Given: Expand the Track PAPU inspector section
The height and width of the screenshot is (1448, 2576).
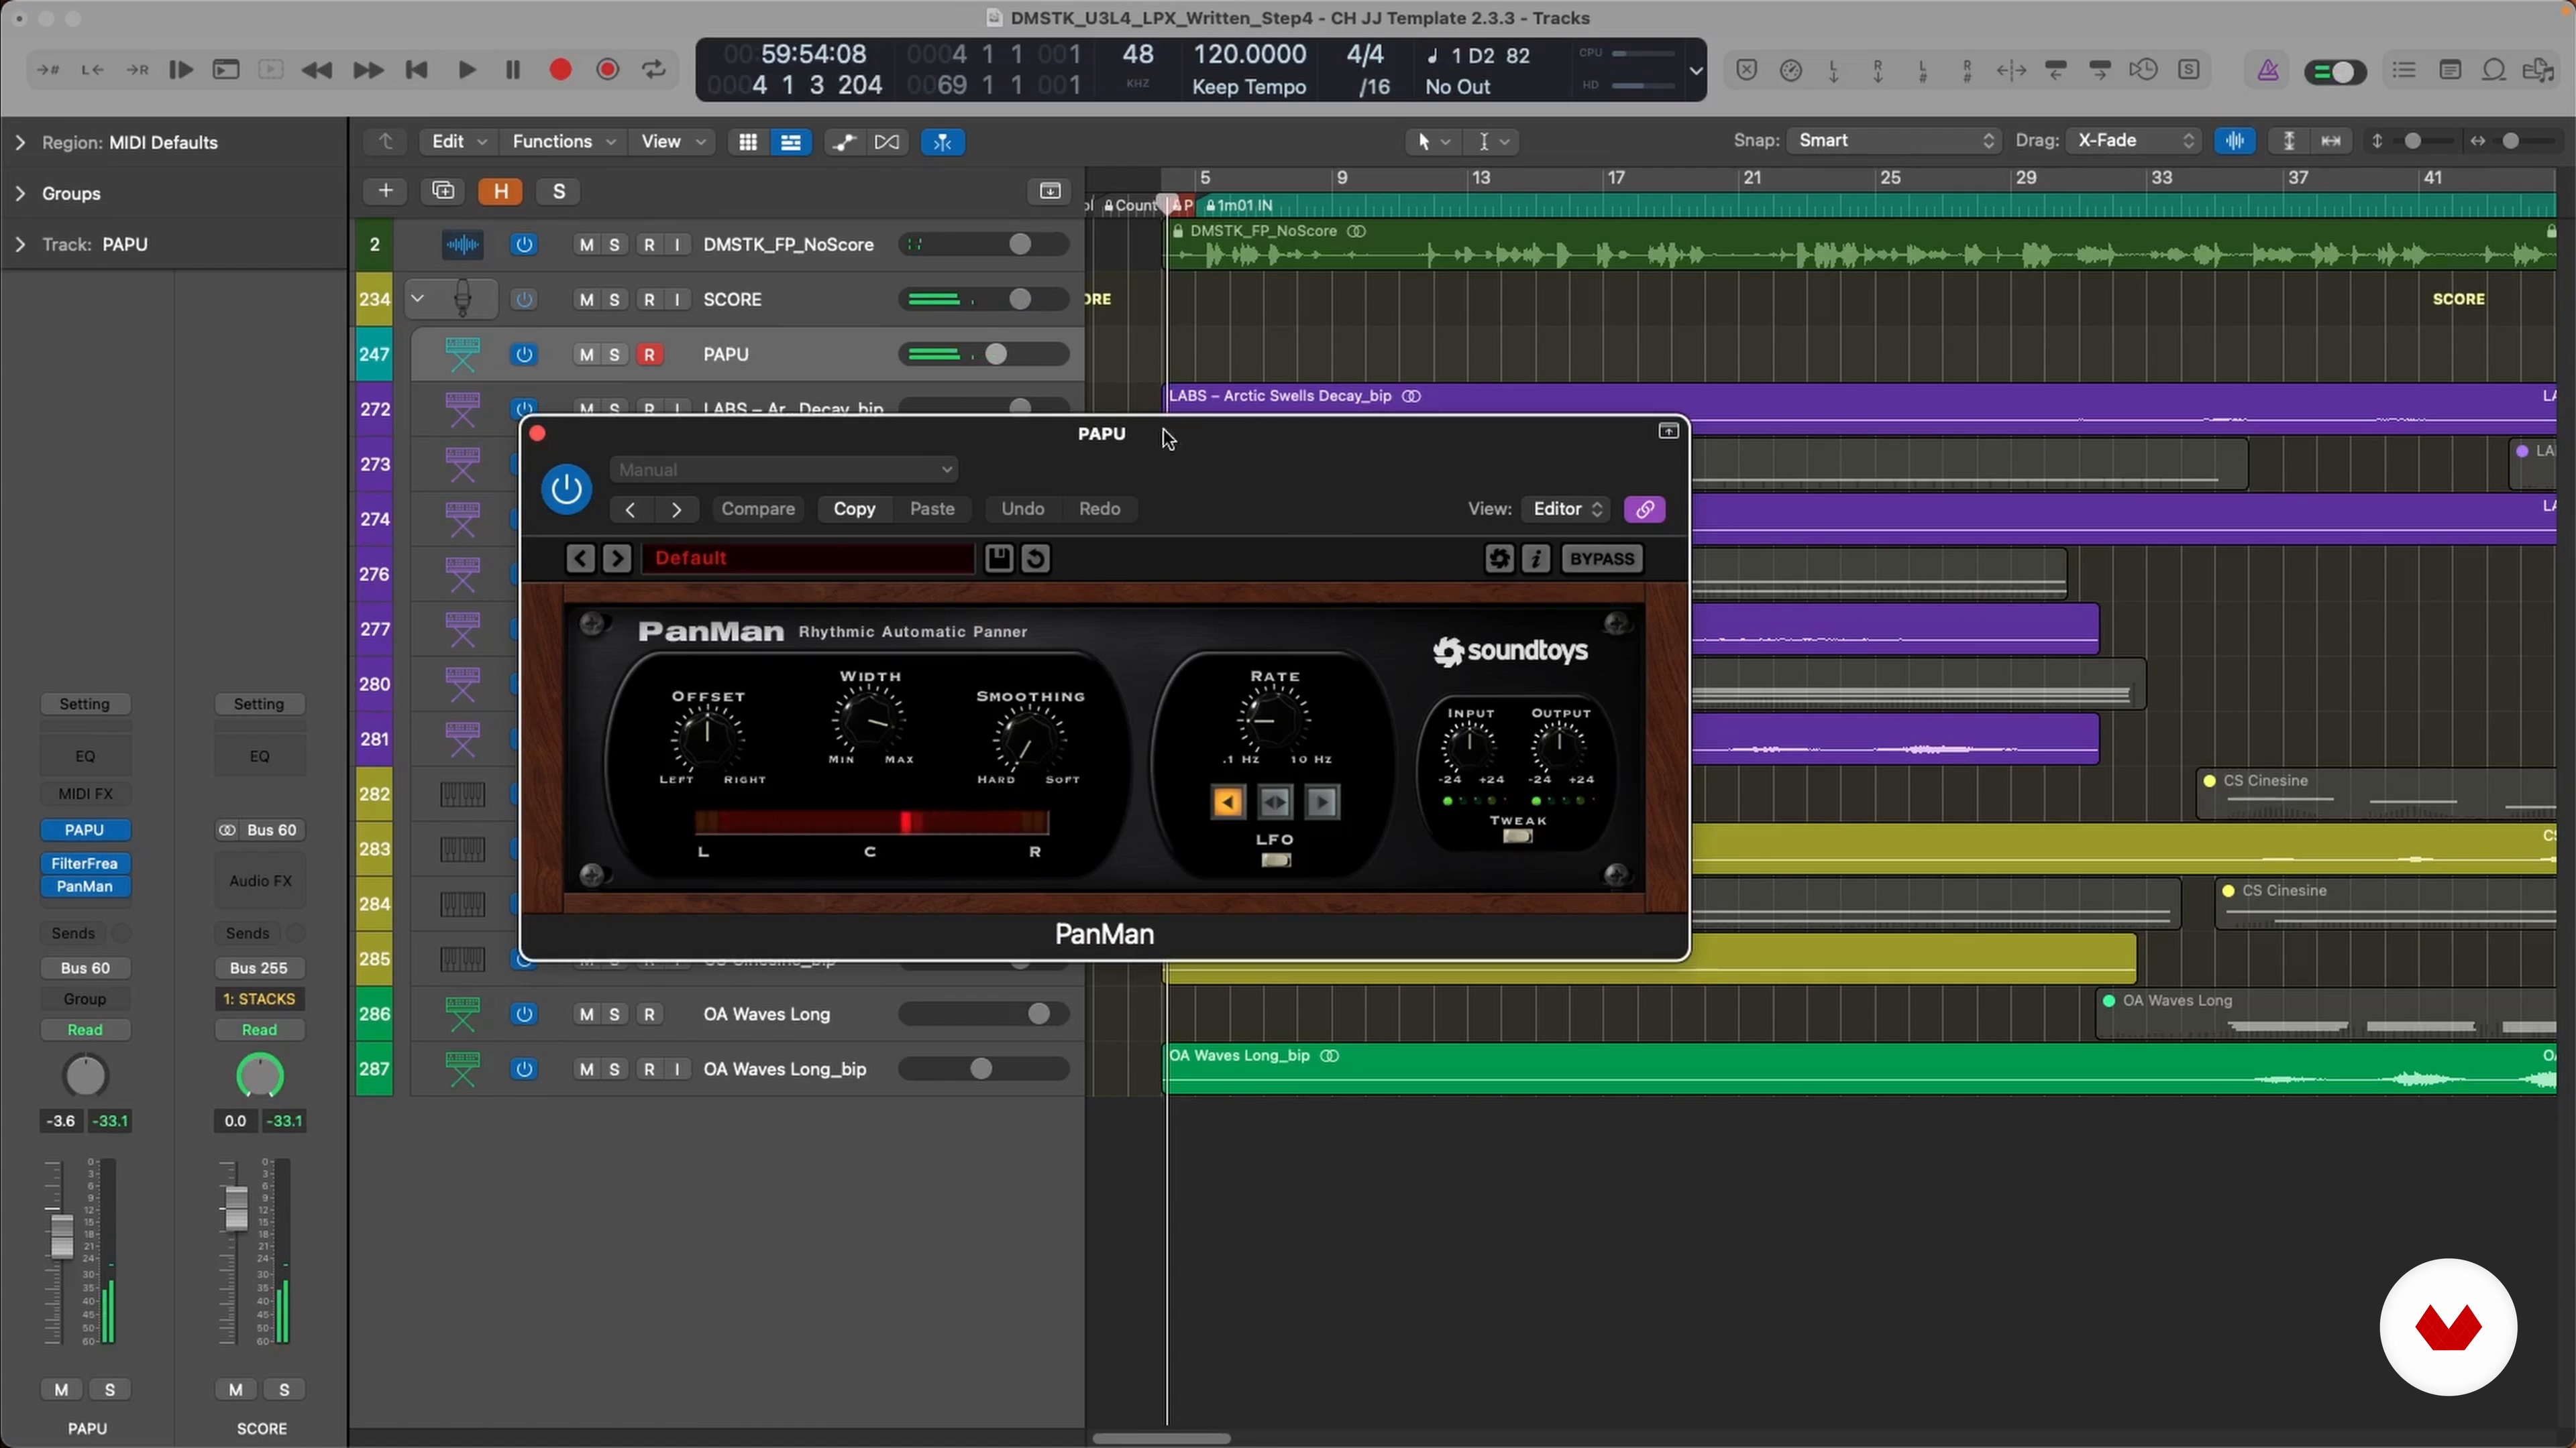Looking at the screenshot, I should (21, 245).
